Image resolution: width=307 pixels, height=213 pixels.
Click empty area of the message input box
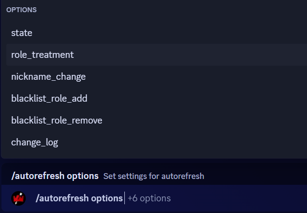pos(243,198)
